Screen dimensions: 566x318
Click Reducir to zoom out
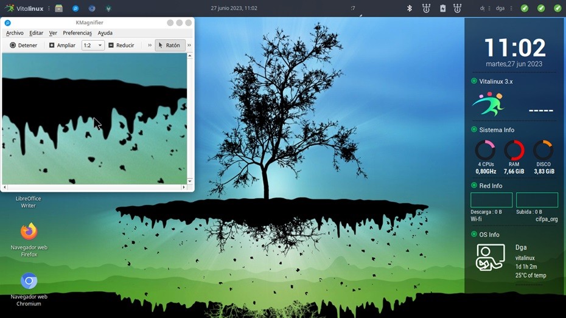pyautogui.click(x=121, y=45)
